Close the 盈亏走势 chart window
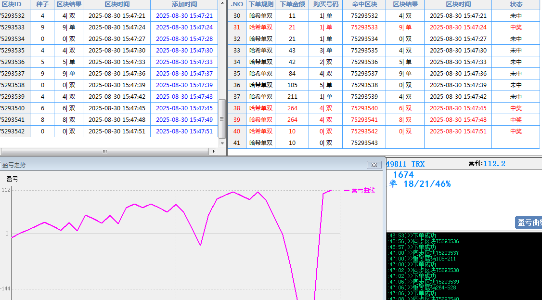The width and height of the screenshot is (542, 300). pos(374,165)
